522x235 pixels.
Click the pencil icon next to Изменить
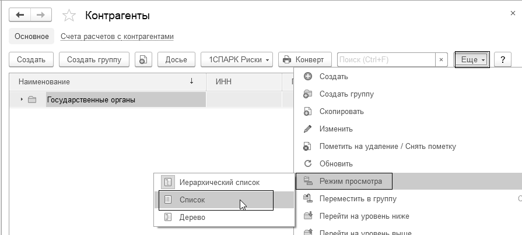coord(308,129)
